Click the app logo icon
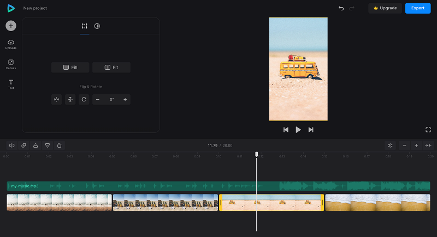Image resolution: width=437 pixels, height=237 pixels. [11, 8]
